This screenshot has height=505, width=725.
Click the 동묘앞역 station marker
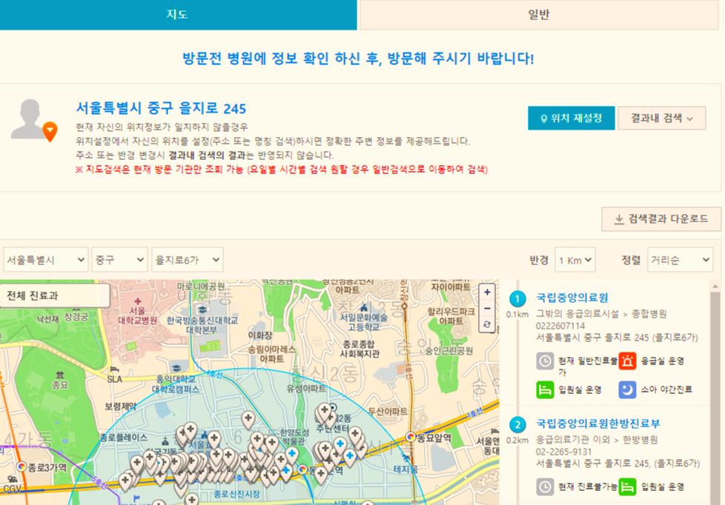tap(410, 437)
